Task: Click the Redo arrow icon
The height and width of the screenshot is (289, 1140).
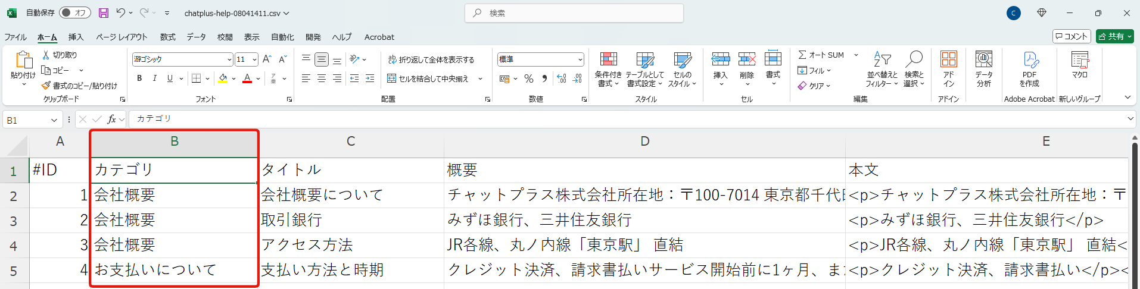Action: pos(144,12)
